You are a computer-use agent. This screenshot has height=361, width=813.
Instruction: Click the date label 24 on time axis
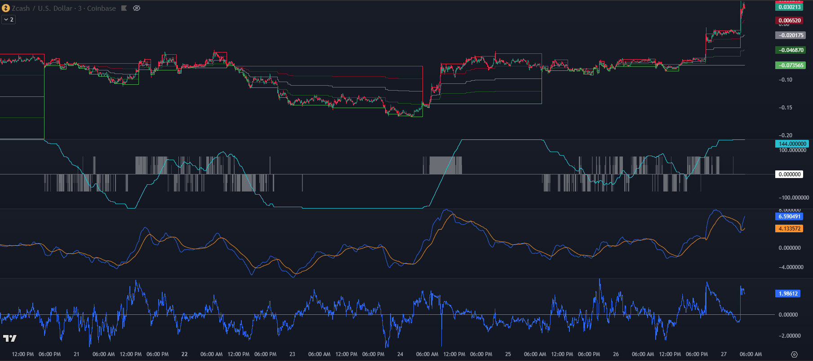click(x=400, y=354)
